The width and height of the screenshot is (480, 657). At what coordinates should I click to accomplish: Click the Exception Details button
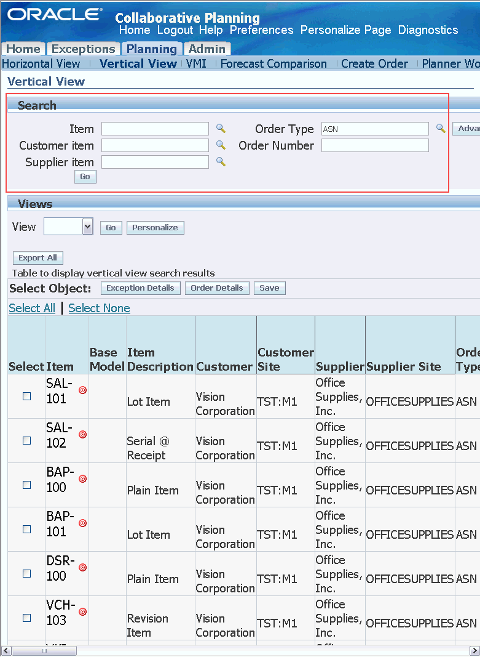tap(140, 288)
